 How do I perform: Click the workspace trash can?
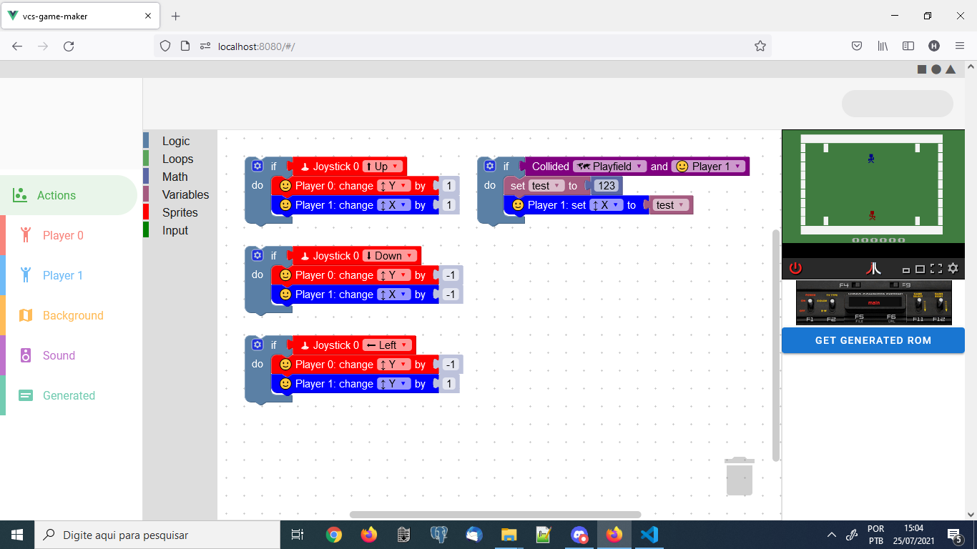(x=740, y=476)
